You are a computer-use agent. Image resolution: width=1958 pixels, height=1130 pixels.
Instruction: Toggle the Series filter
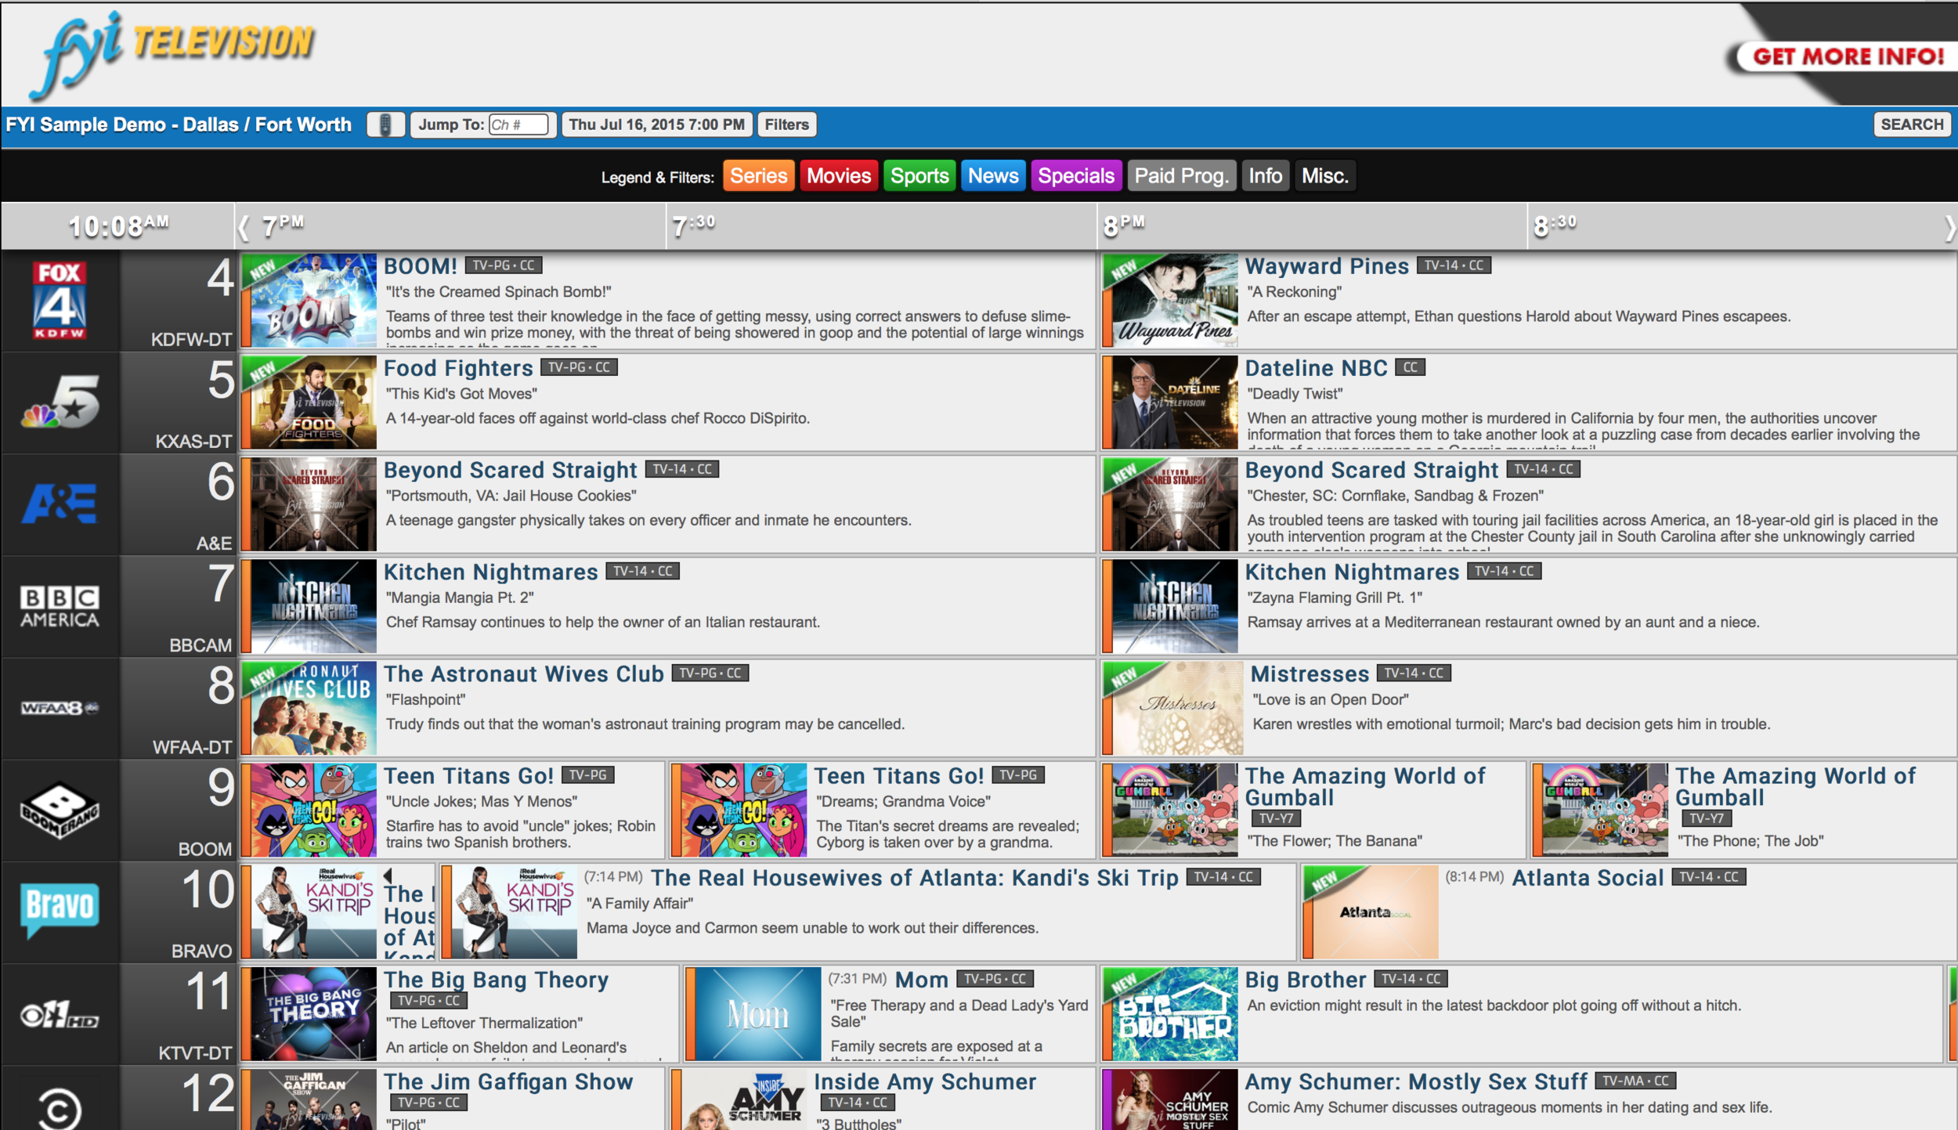tap(758, 176)
